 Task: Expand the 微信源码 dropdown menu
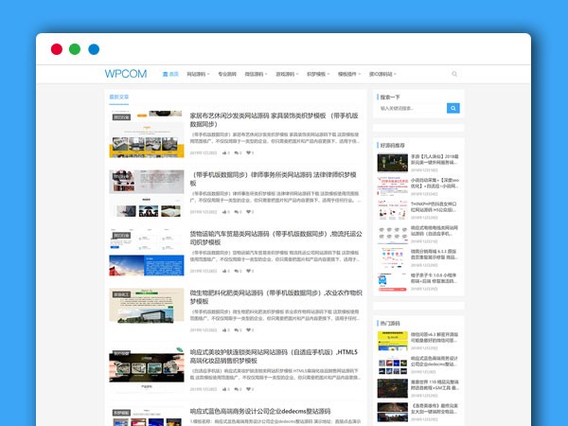[257, 74]
